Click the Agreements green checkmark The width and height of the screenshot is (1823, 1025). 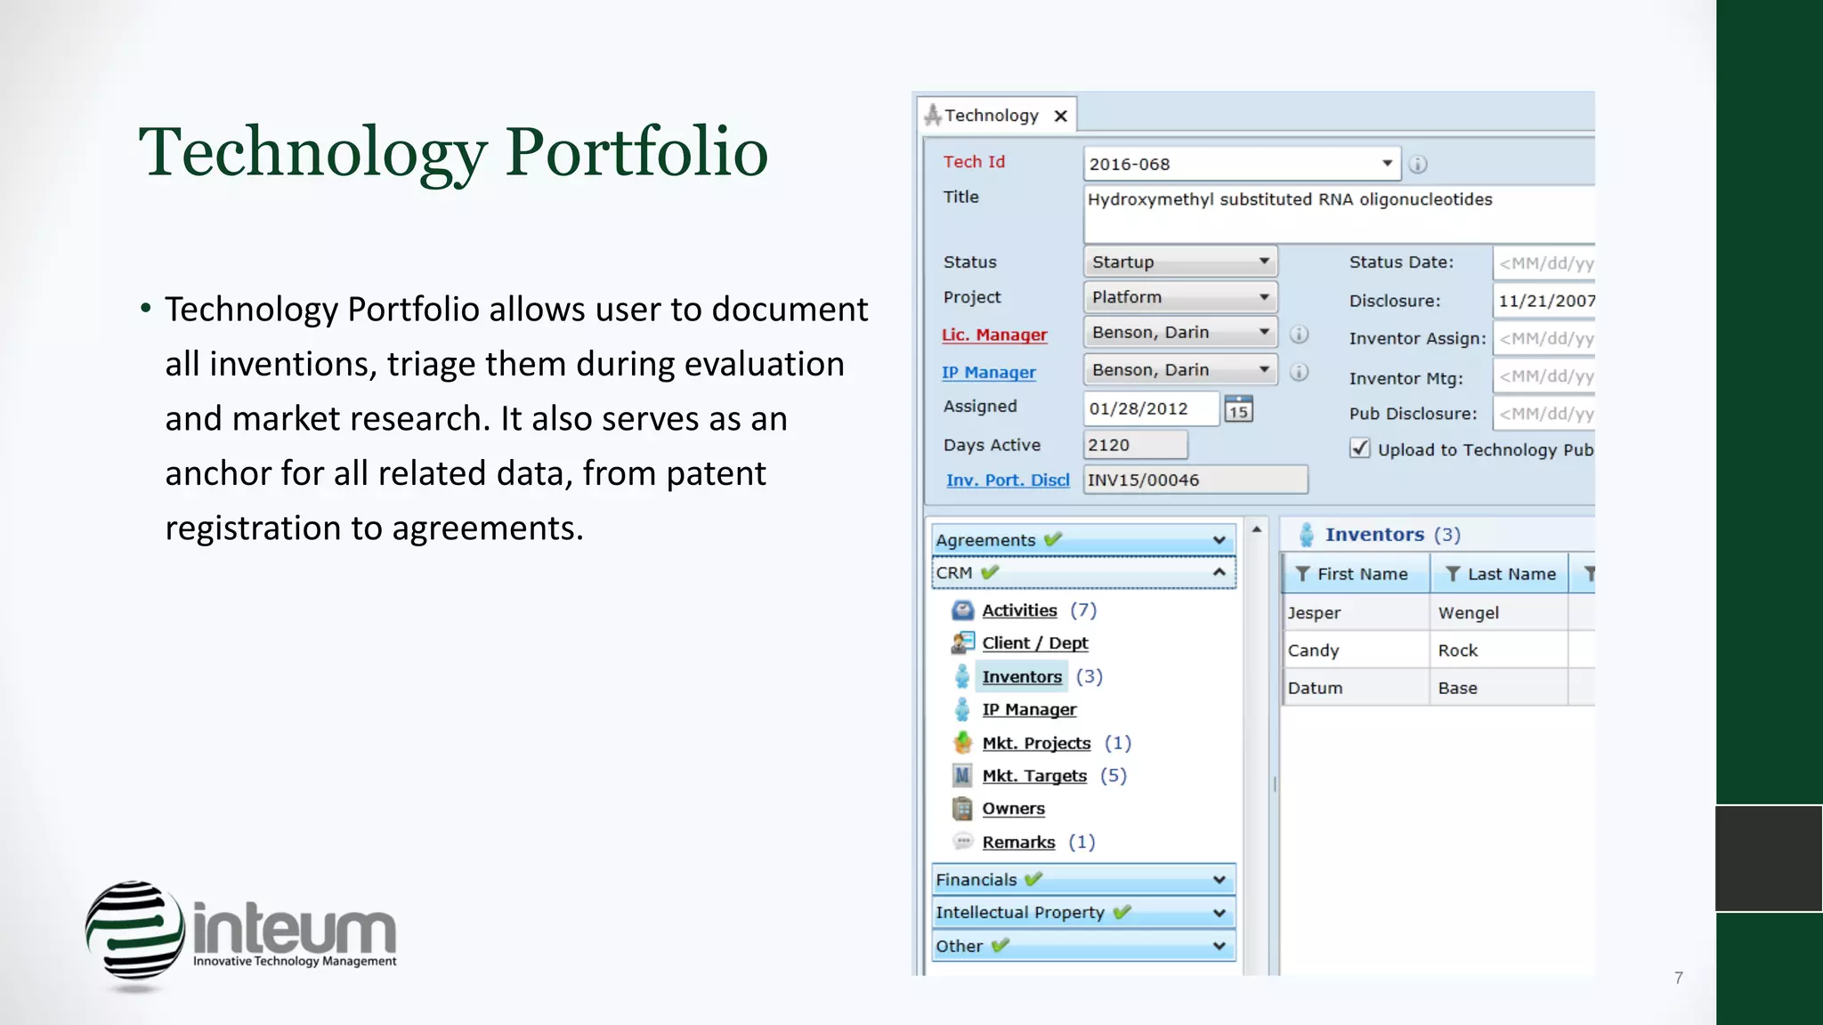1053,539
